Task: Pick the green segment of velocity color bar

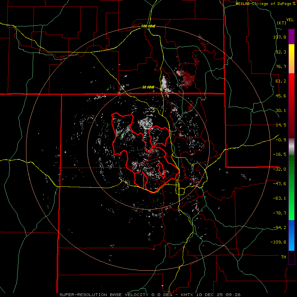Action: click(x=291, y=187)
